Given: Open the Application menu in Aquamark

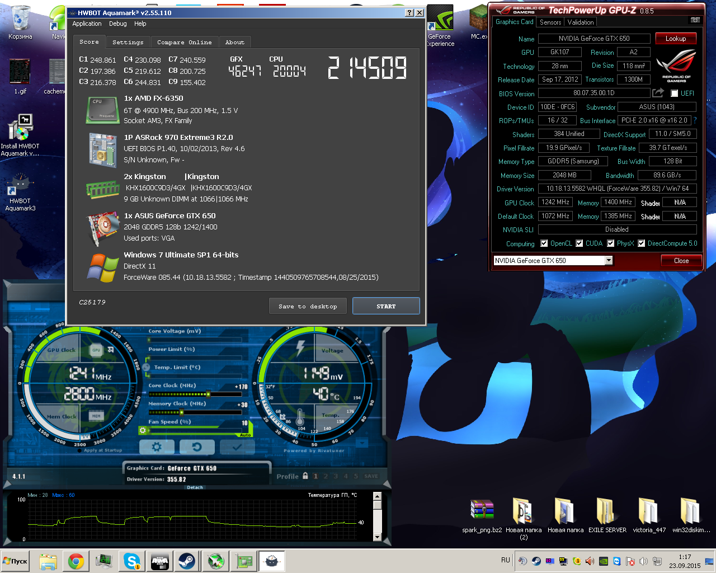Looking at the screenshot, I should click(87, 24).
